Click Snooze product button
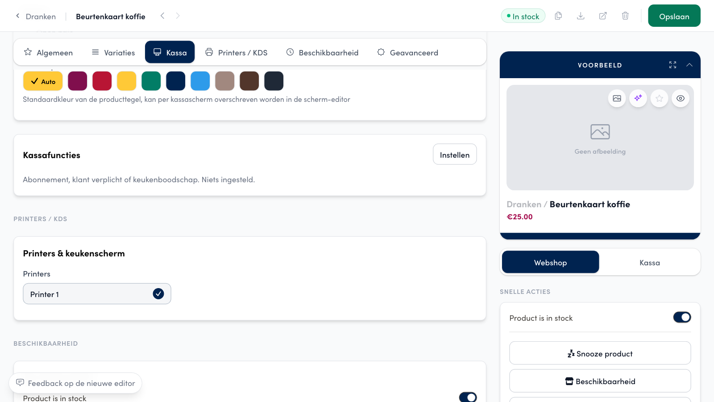714x402 pixels. coord(600,353)
